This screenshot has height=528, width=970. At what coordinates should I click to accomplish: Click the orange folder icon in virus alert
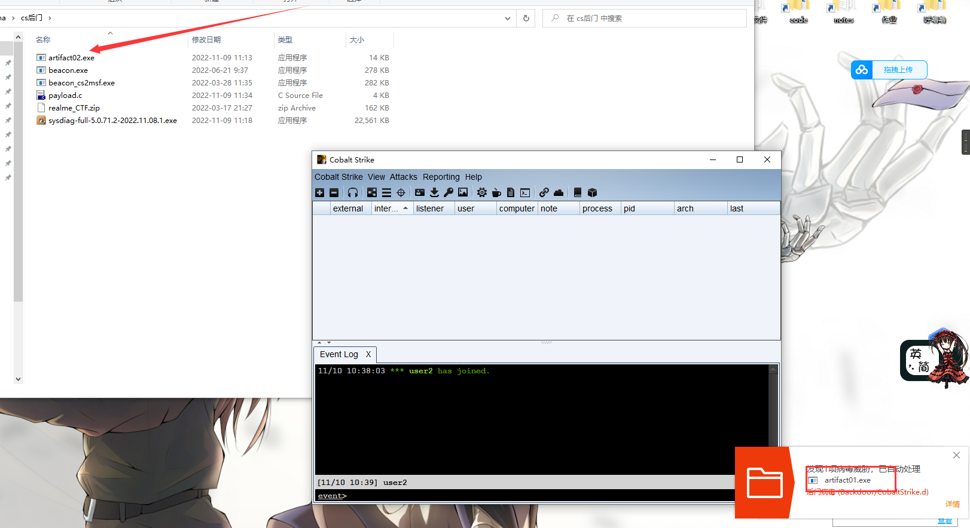tap(765, 483)
